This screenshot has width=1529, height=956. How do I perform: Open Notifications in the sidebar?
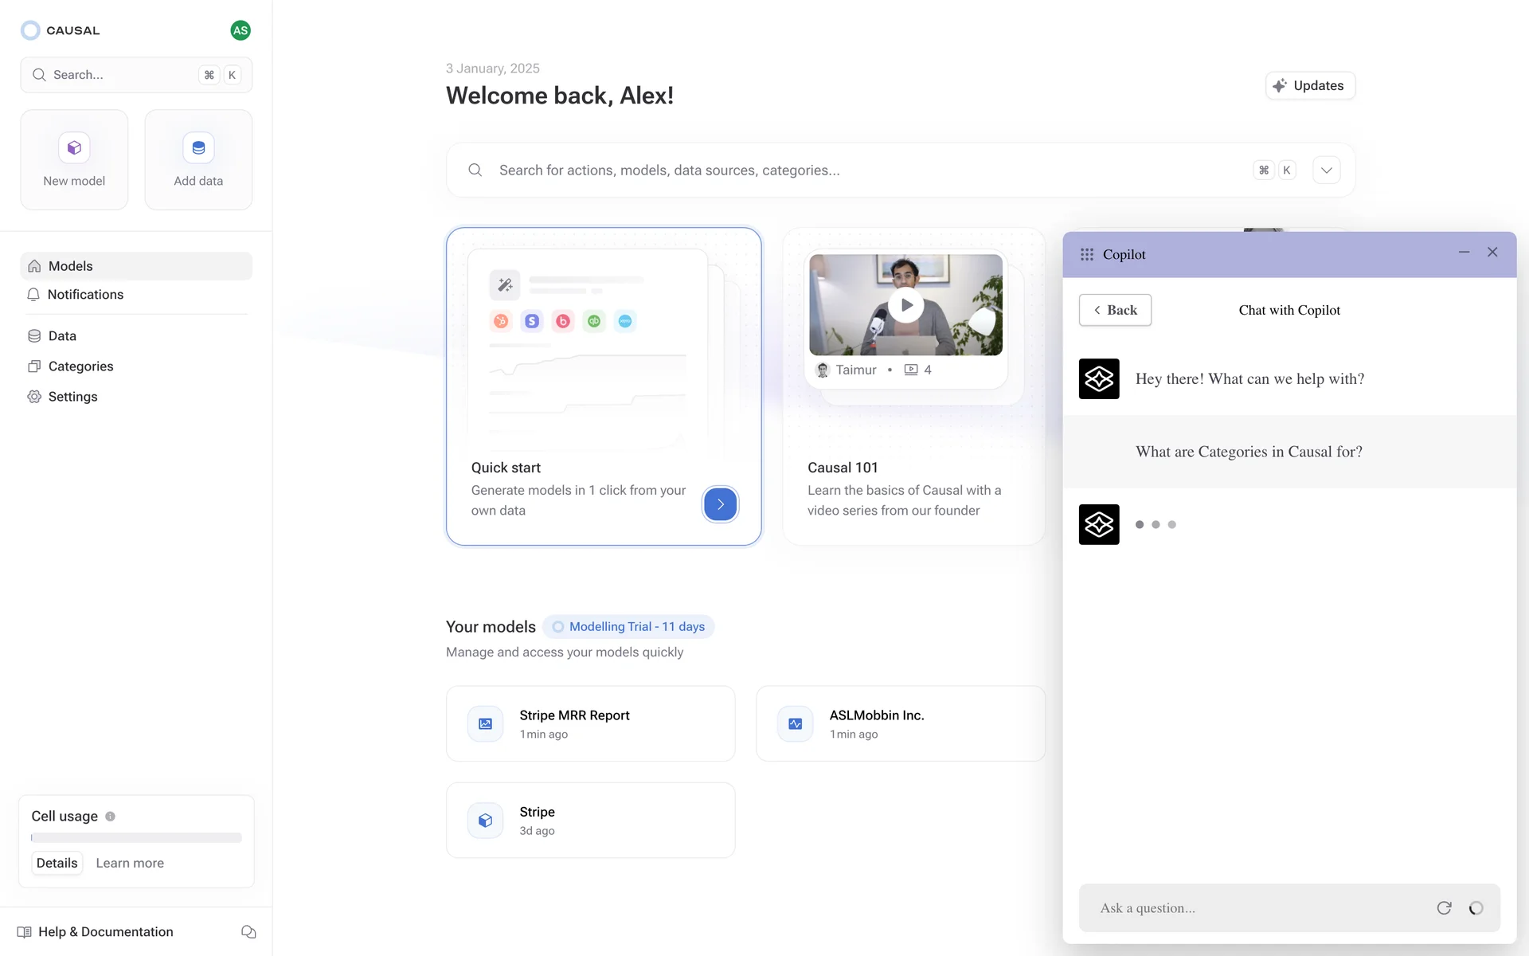85,295
